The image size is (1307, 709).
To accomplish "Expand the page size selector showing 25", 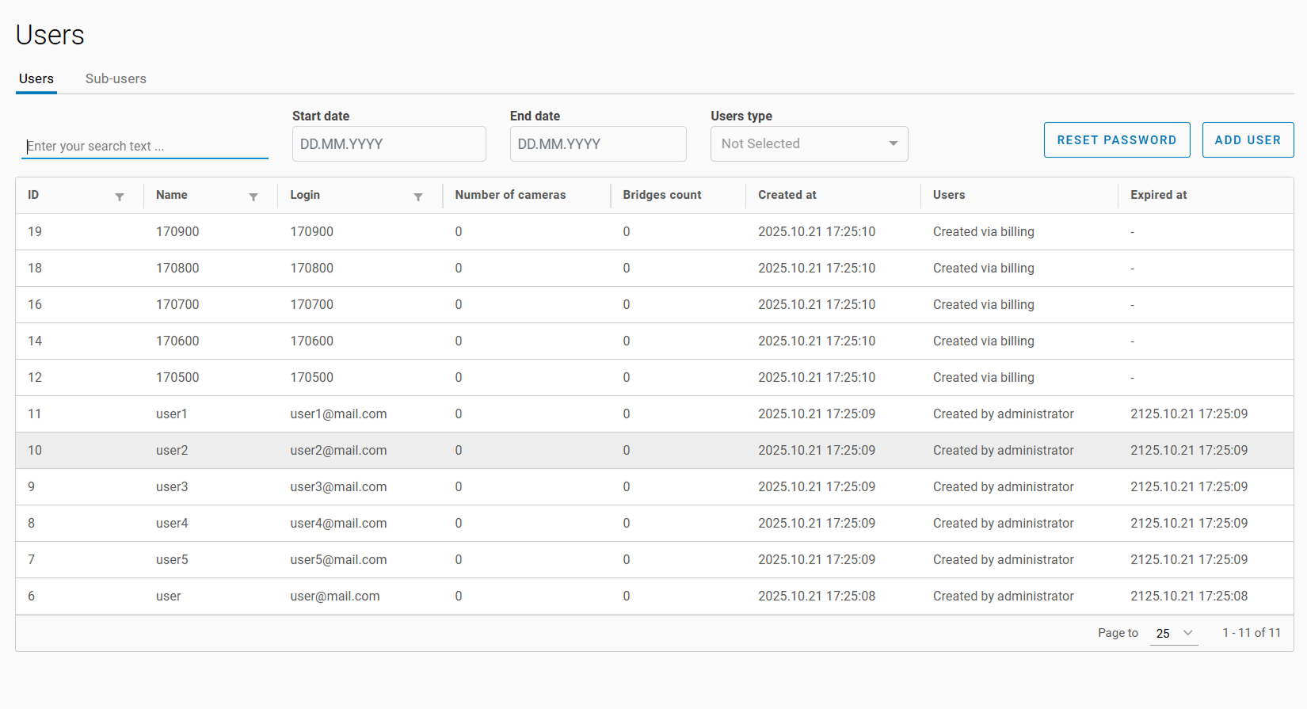I will (1174, 633).
